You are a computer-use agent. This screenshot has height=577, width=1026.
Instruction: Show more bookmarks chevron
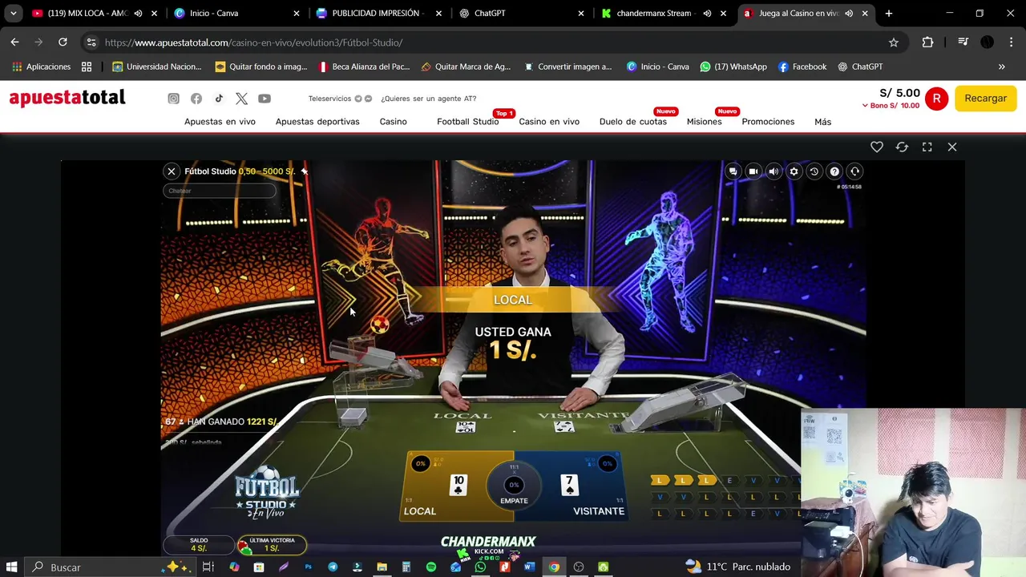click(x=1001, y=67)
